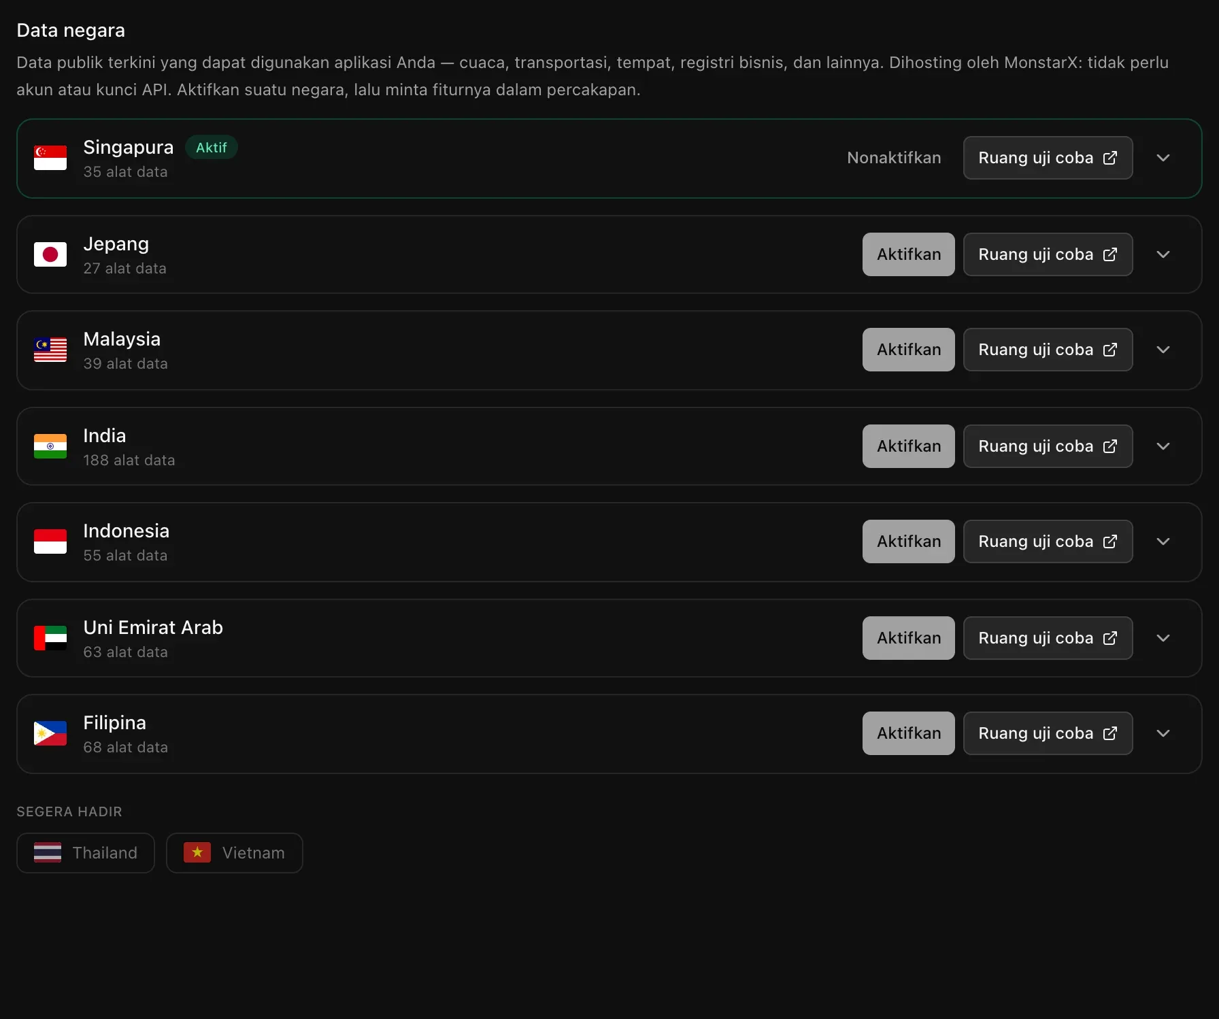Expand the Filipina row chevron

[1163, 733]
